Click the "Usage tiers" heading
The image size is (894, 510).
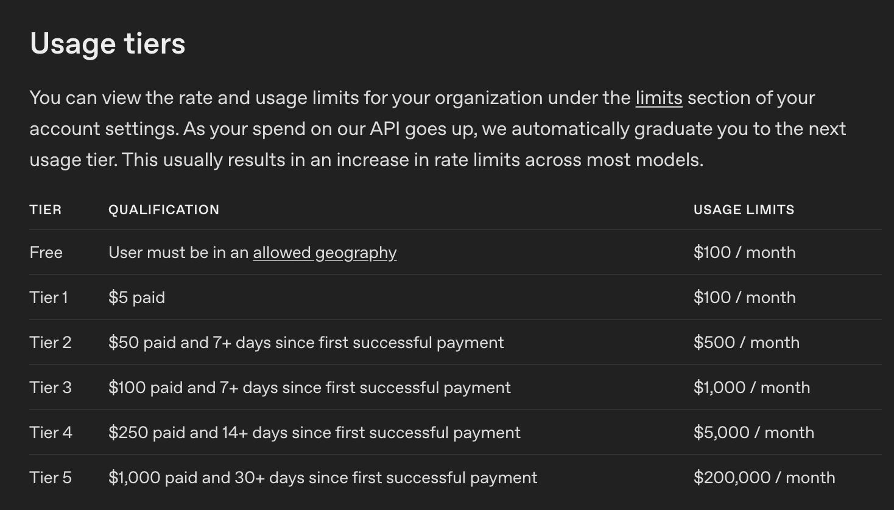pyautogui.click(x=108, y=44)
